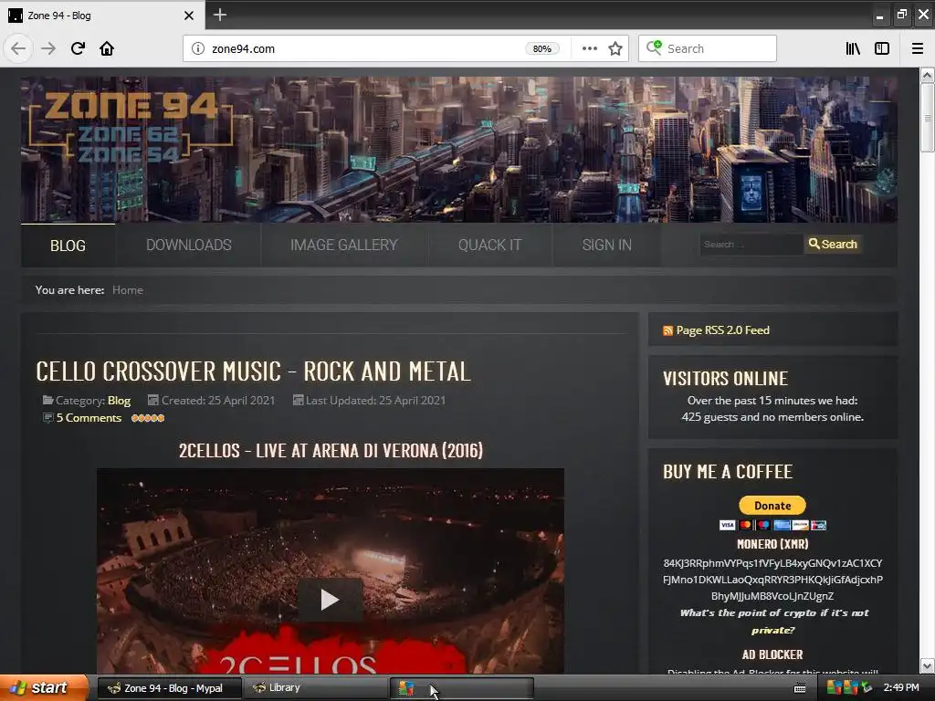Switch to the Zone 94 - Blog tab
The image size is (935, 701).
click(101, 16)
